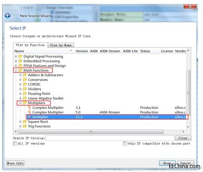Image resolution: width=203 pixels, height=172 pixels.
Task: Click the Square Root folder icon
Action: [25, 121]
